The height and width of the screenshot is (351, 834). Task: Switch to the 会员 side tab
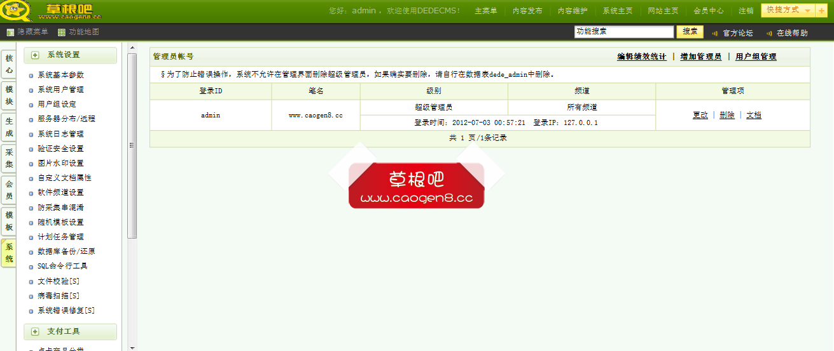click(x=8, y=190)
